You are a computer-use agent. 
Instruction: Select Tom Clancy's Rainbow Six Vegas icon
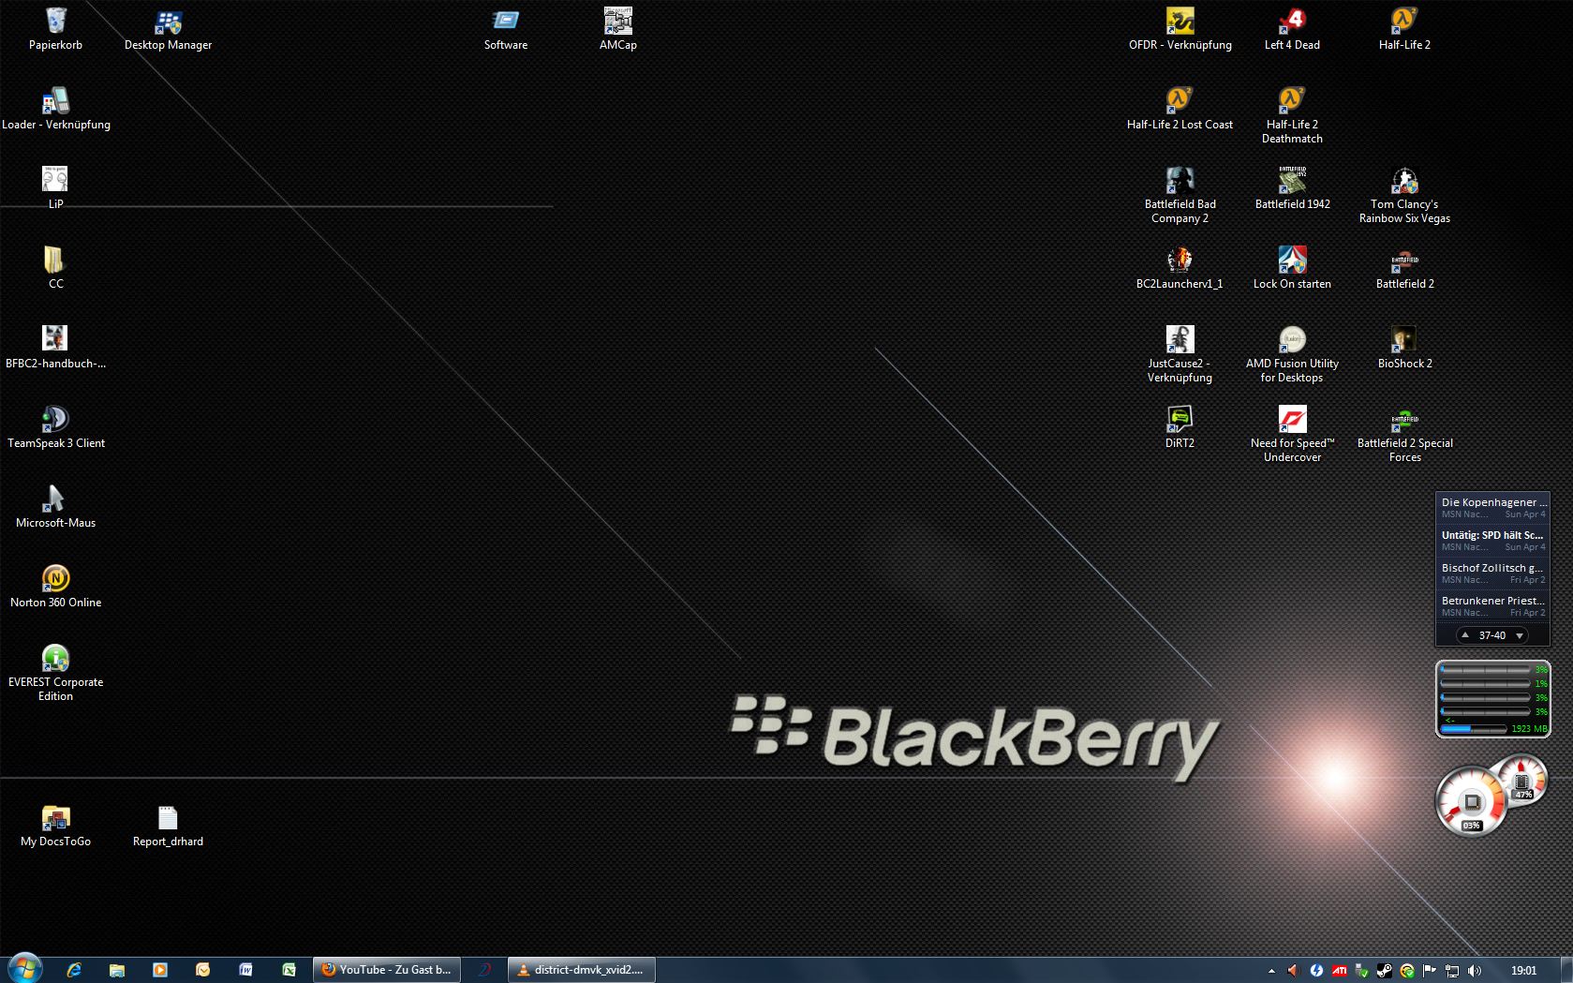click(x=1404, y=195)
